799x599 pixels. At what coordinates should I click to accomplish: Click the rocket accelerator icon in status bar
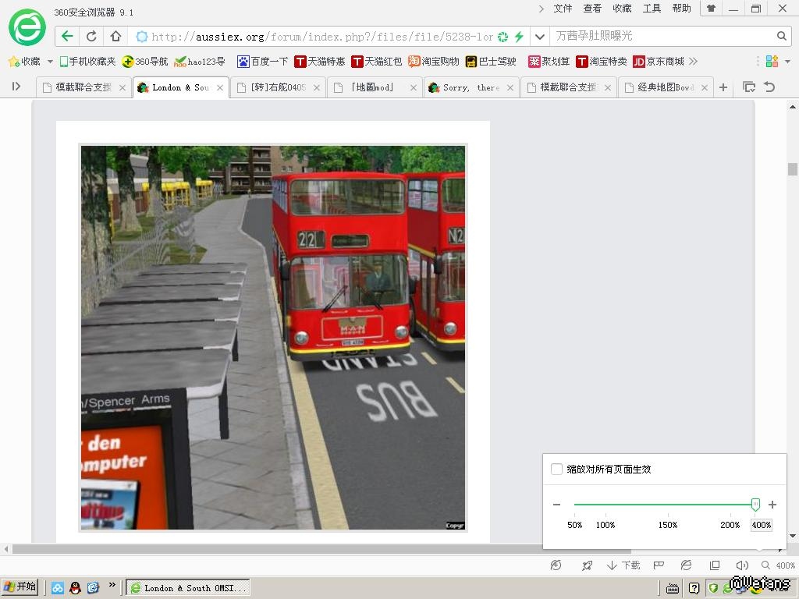[x=587, y=565]
